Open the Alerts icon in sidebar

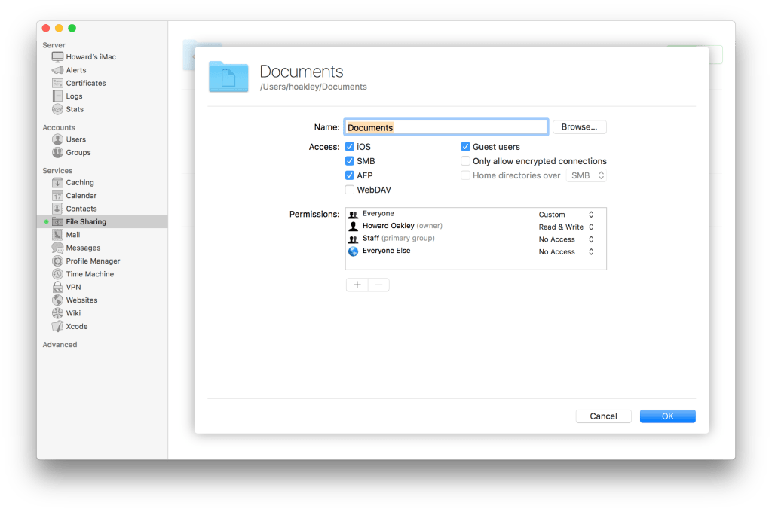point(58,70)
